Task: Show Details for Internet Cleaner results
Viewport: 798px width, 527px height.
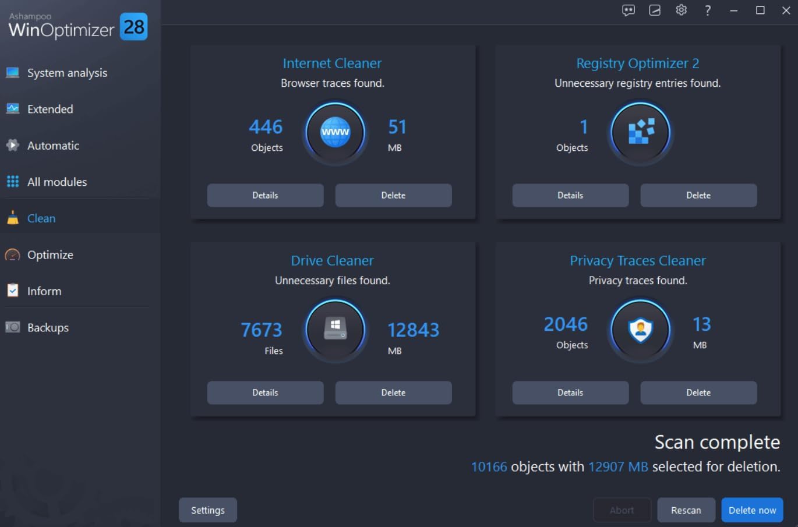Action: 265,195
